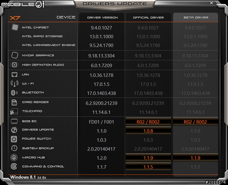Click the Macro Hub M icon

pyautogui.click(x=14, y=157)
